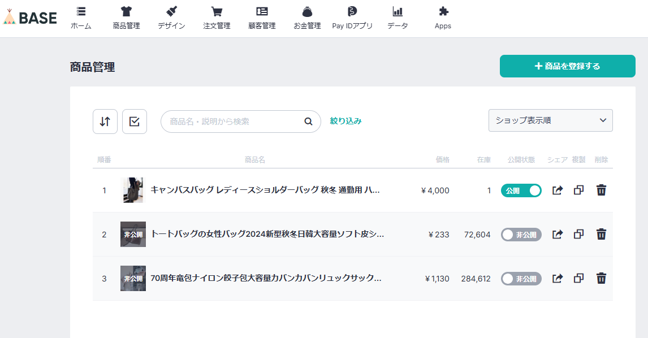
Task: Open 注文管理 from navigation bar
Action: [217, 18]
